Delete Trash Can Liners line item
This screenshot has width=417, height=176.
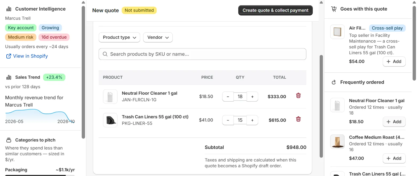coord(298,119)
